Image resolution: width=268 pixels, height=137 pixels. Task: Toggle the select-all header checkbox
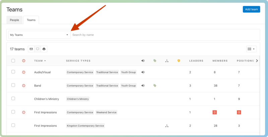(x=13, y=61)
